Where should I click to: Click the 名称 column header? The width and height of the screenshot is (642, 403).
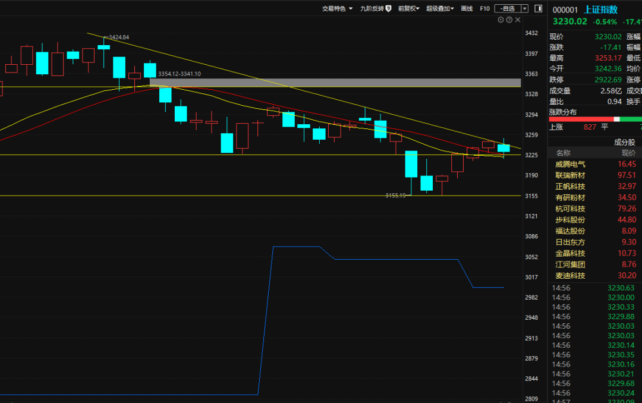[x=563, y=153]
